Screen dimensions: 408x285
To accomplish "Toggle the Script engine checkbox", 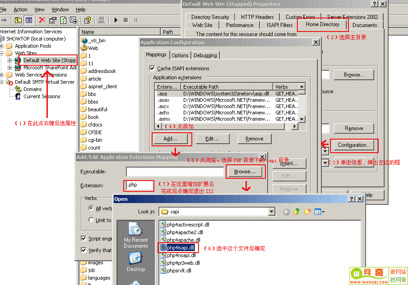I will point(83,238).
